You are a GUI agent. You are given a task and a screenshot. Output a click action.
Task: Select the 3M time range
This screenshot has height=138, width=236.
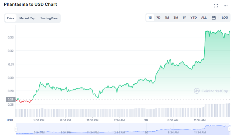point(176,18)
